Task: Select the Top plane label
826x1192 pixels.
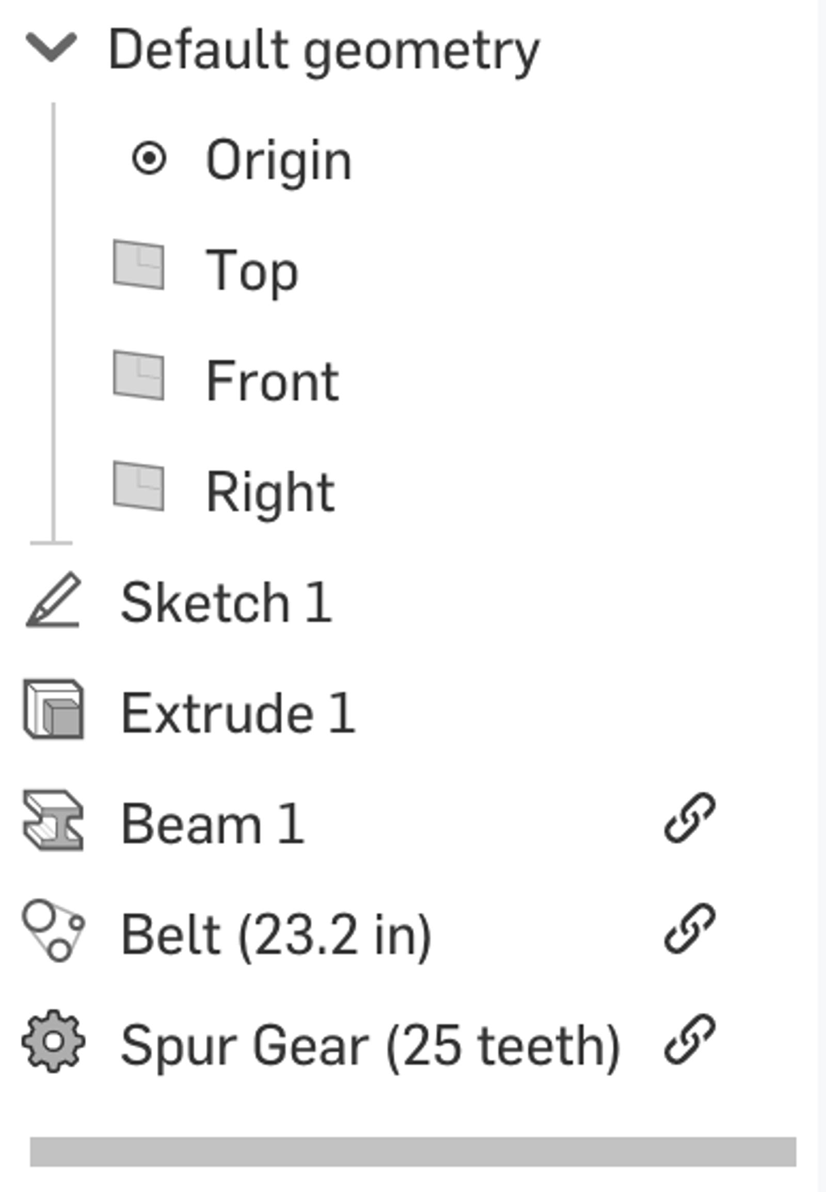Action: click(252, 270)
